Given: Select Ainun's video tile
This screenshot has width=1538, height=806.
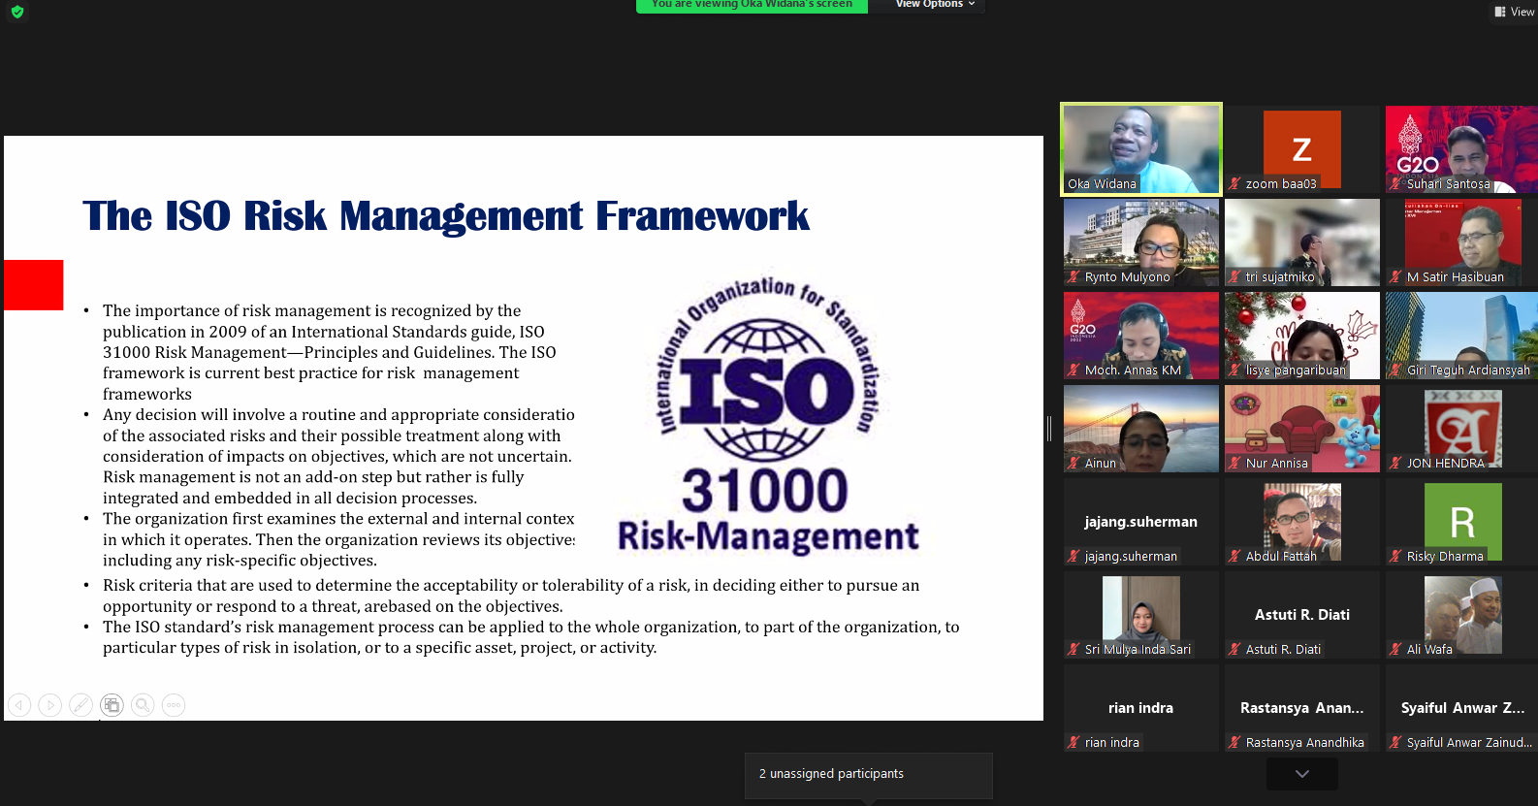Looking at the screenshot, I should (1141, 429).
